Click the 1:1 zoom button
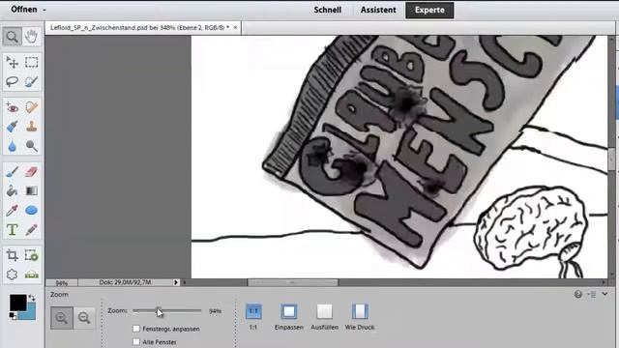619x348 pixels. 253,311
